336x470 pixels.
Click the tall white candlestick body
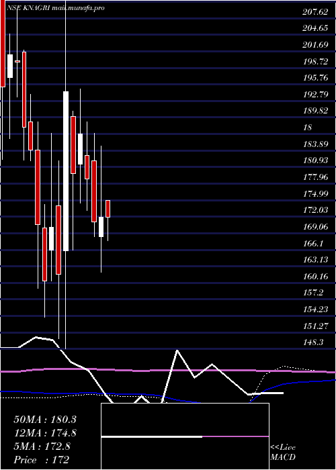click(x=66, y=171)
